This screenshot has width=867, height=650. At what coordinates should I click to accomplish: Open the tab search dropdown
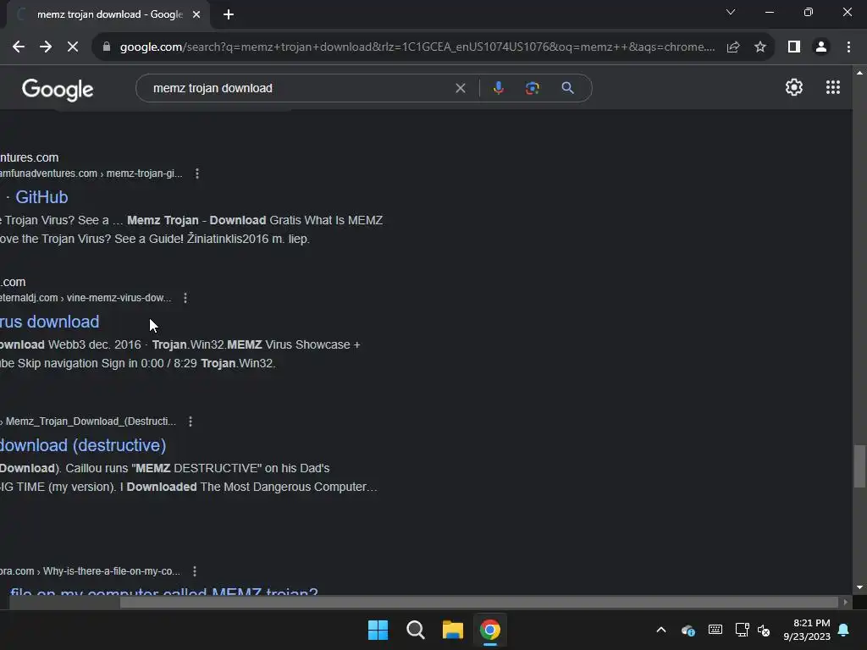tap(731, 12)
